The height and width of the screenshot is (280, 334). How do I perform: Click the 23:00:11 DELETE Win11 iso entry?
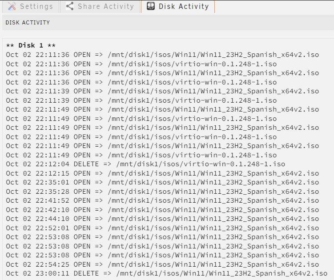click(x=167, y=273)
